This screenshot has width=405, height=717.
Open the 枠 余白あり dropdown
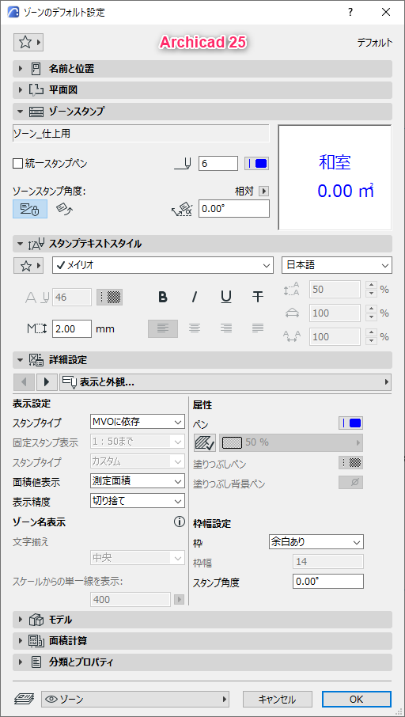[316, 542]
